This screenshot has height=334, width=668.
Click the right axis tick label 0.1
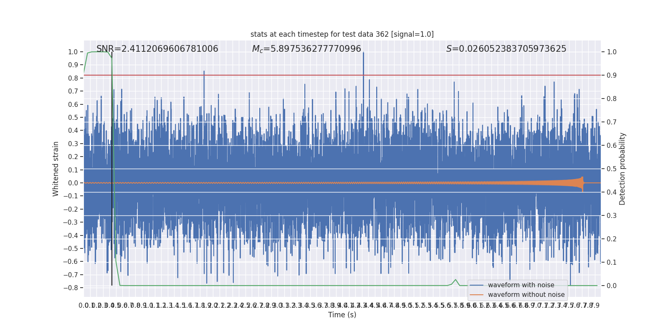point(612,262)
